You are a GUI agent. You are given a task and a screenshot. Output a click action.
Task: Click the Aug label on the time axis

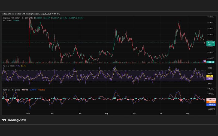coord(188,113)
